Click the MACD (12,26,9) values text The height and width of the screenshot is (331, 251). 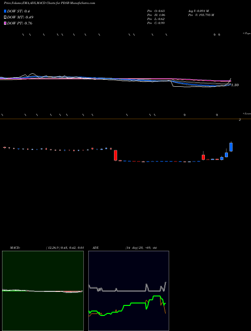[65, 248]
